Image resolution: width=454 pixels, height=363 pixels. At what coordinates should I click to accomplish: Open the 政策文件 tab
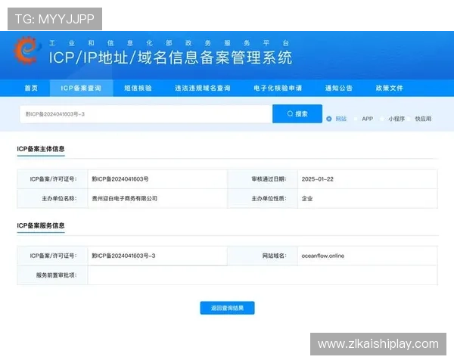pos(389,88)
